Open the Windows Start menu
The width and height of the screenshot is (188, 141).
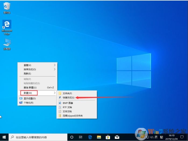(4, 137)
